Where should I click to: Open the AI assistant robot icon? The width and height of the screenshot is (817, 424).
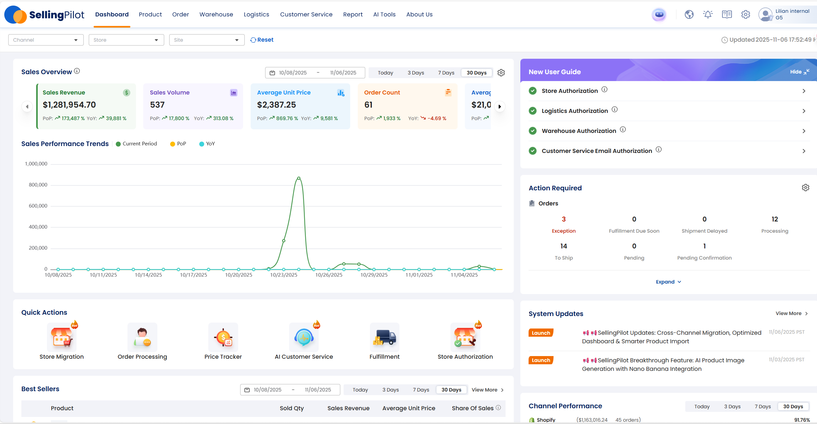click(x=659, y=14)
